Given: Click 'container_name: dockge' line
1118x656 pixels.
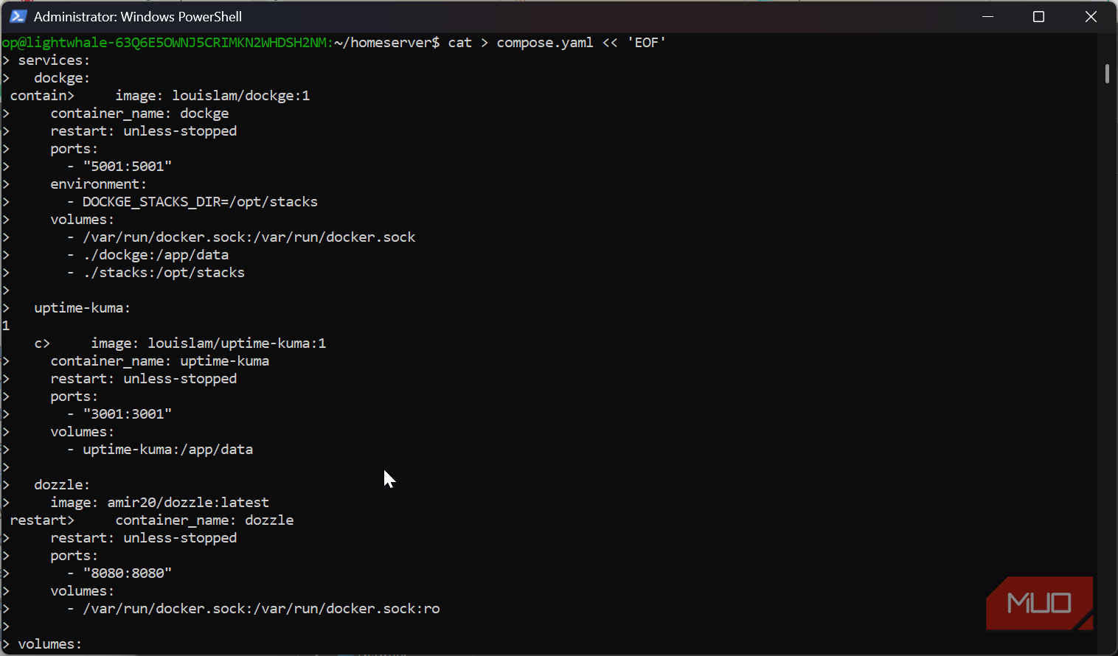Looking at the screenshot, I should 139,114.
